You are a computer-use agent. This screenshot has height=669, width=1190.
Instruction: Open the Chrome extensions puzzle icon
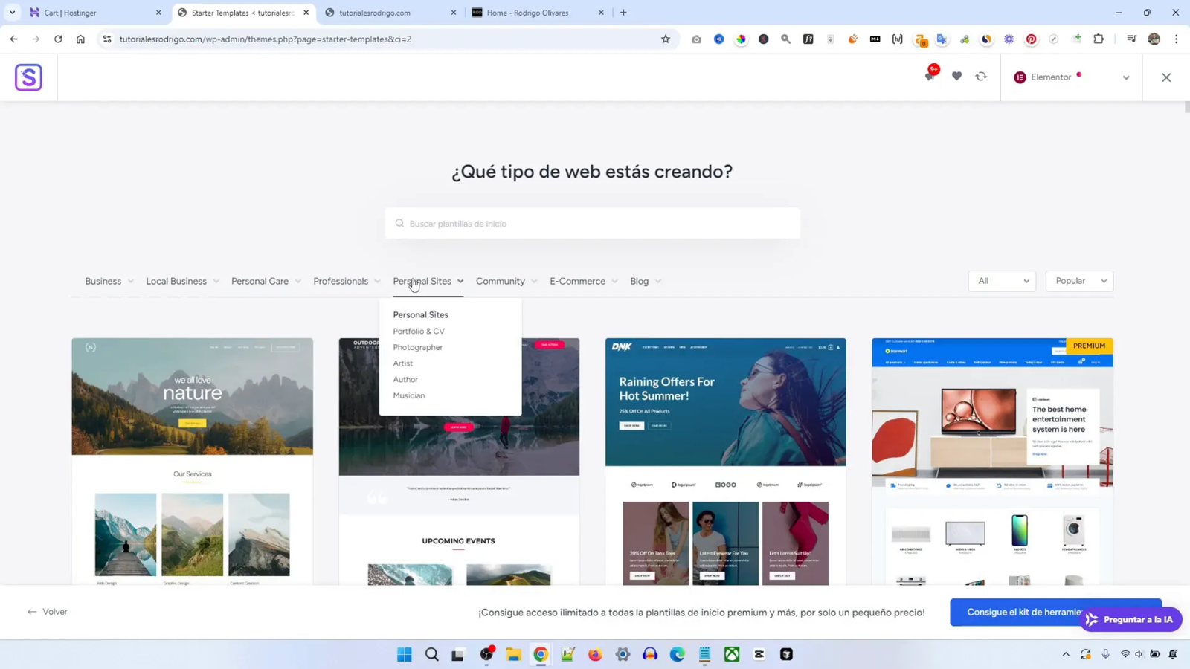point(1099,39)
